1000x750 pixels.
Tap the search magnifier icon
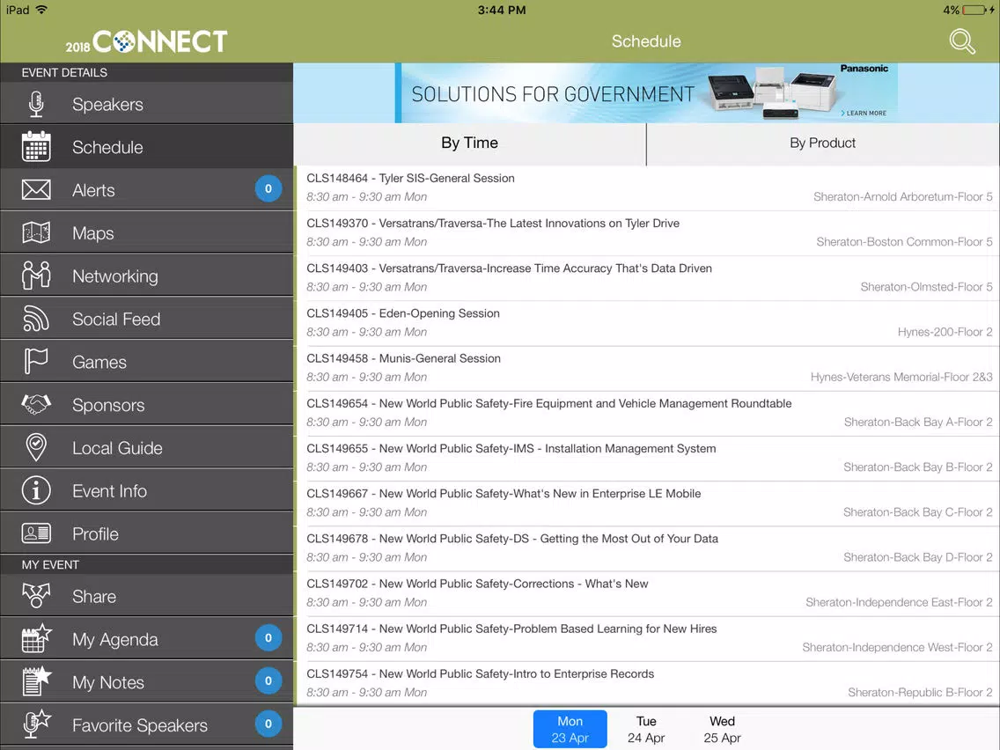(962, 41)
